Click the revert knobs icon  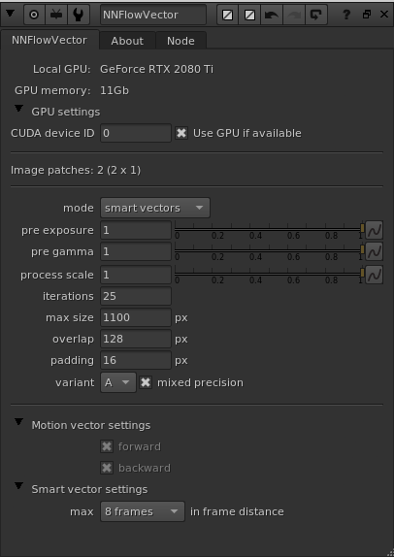click(x=315, y=15)
